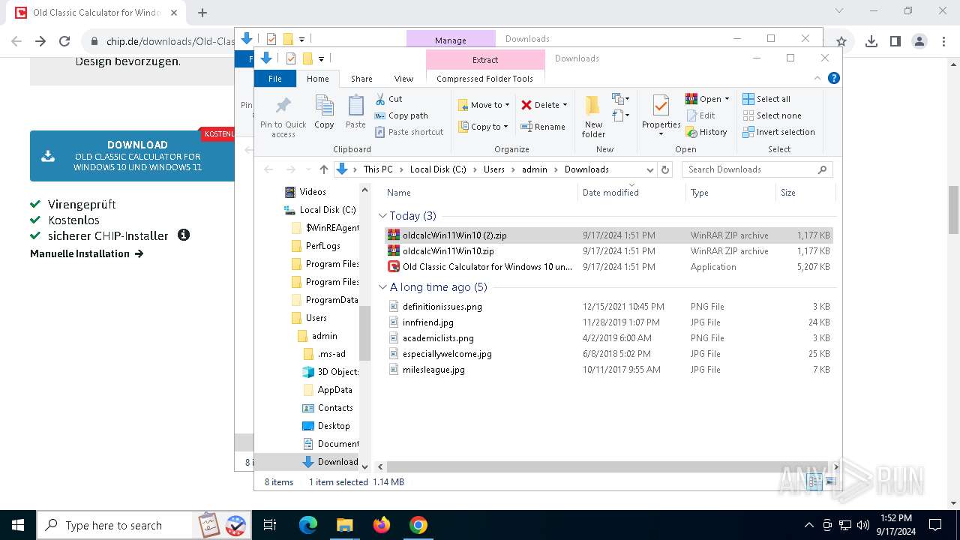960x540 pixels.
Task: Sort files by Size column header
Action: [805, 192]
